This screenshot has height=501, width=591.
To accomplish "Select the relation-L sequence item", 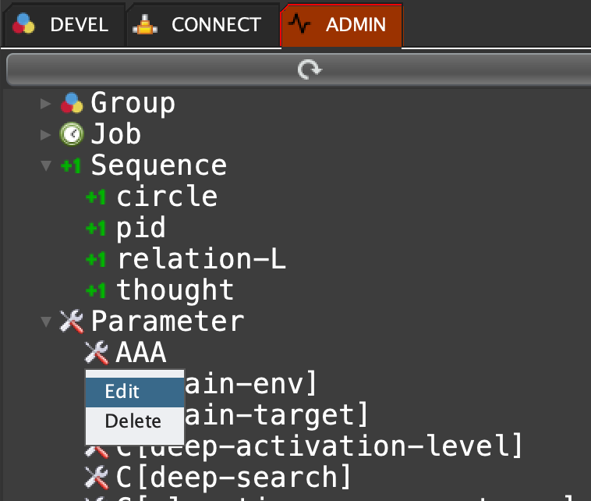I will [x=201, y=259].
